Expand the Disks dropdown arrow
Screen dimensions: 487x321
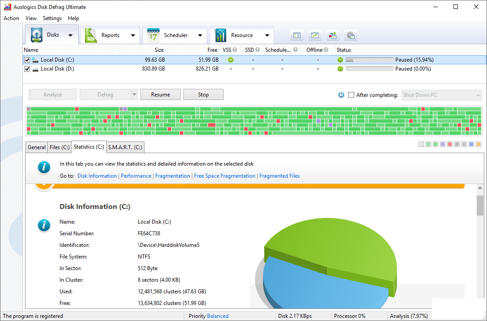[x=71, y=35]
